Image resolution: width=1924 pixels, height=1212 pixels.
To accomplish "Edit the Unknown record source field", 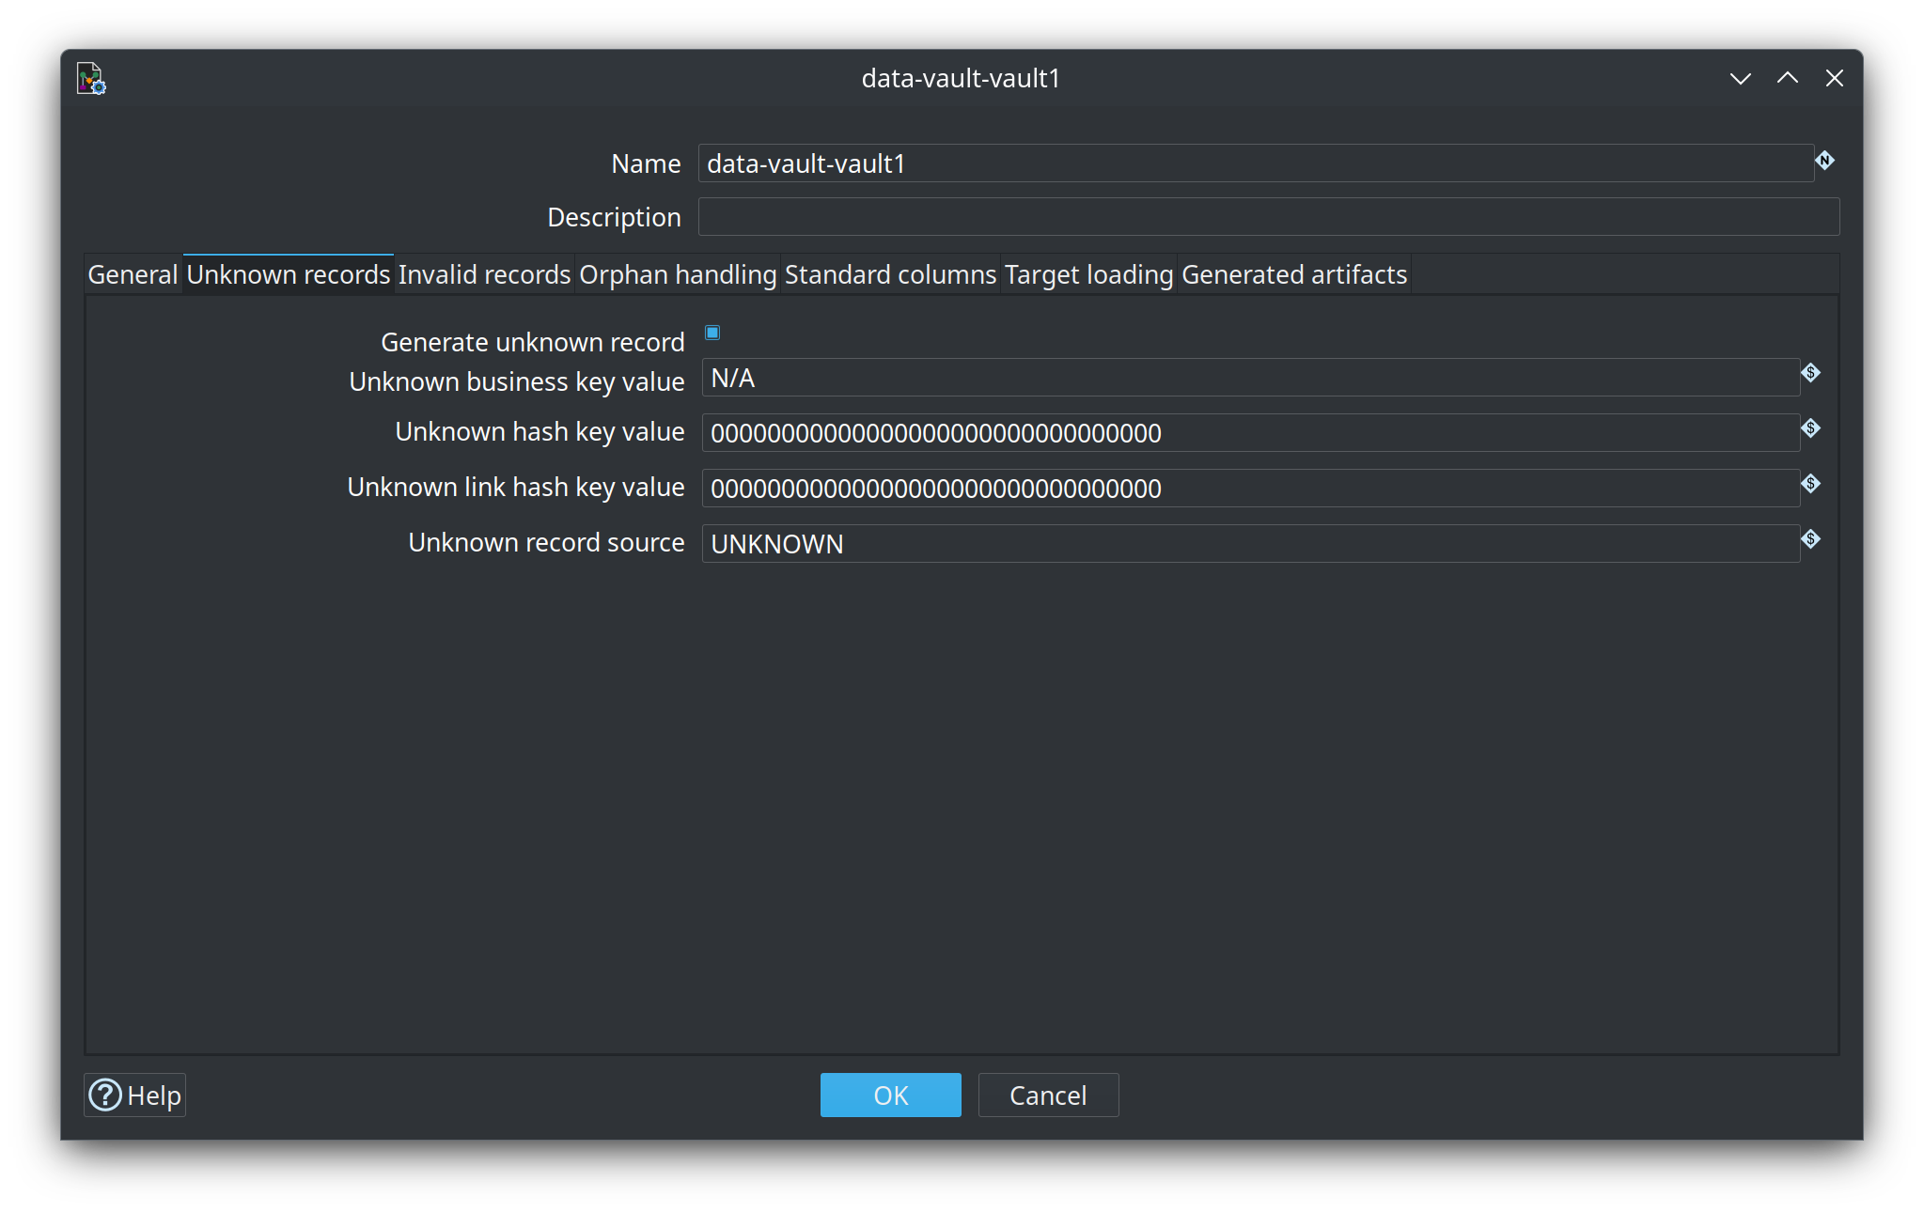I will coord(1250,544).
